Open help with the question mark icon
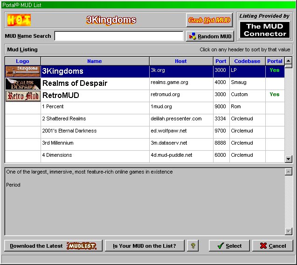Screen dimensions: 297x265 tap(193, 246)
